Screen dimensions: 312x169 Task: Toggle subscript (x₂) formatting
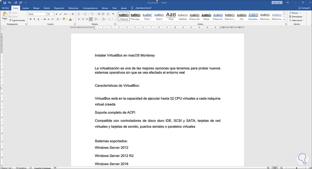[49, 19]
